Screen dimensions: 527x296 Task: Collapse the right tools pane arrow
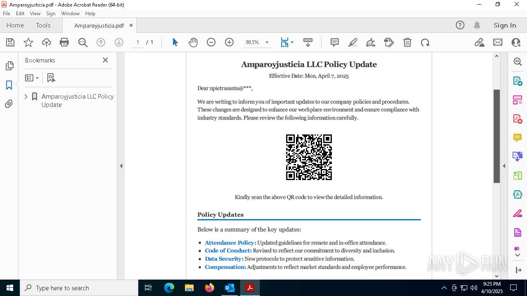[x=504, y=166]
